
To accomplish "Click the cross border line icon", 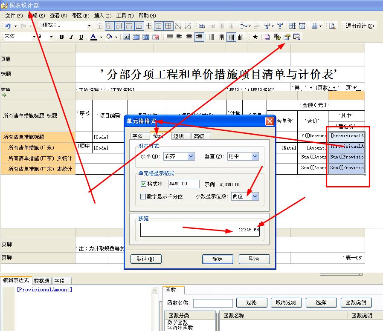I will pyautogui.click(x=148, y=26).
